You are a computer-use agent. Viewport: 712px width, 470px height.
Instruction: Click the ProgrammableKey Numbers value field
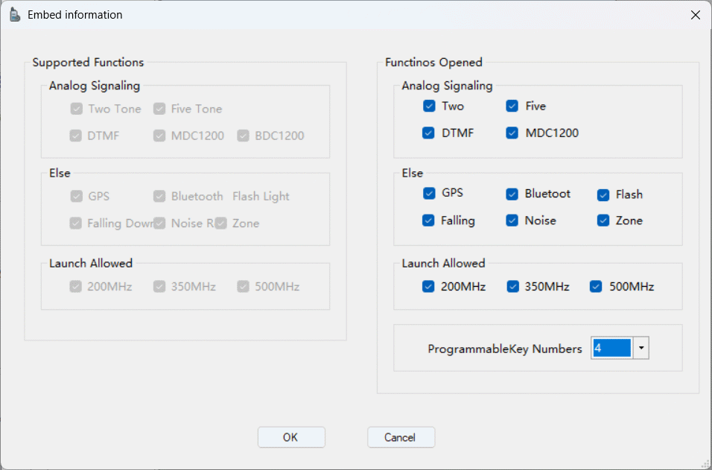click(611, 349)
